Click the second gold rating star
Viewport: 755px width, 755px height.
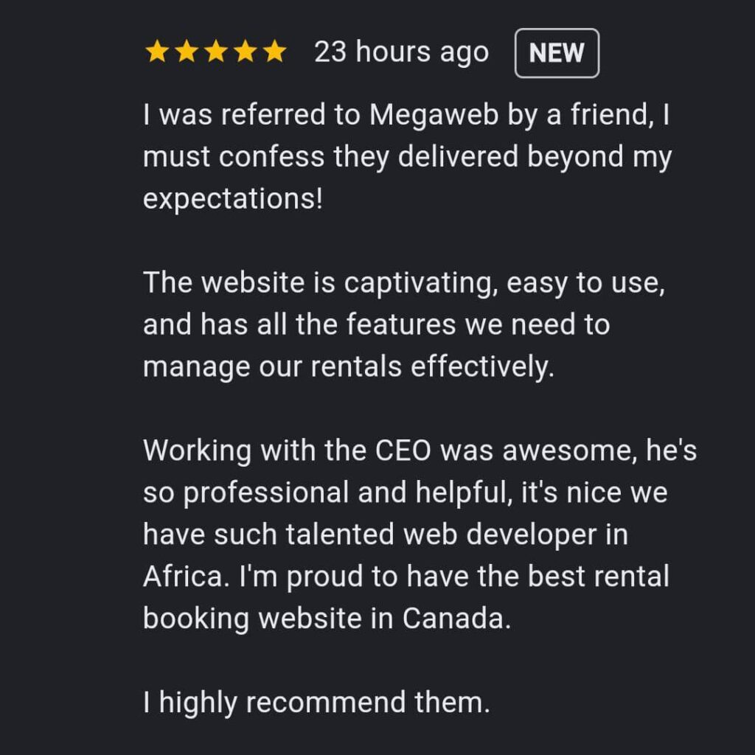coord(187,51)
